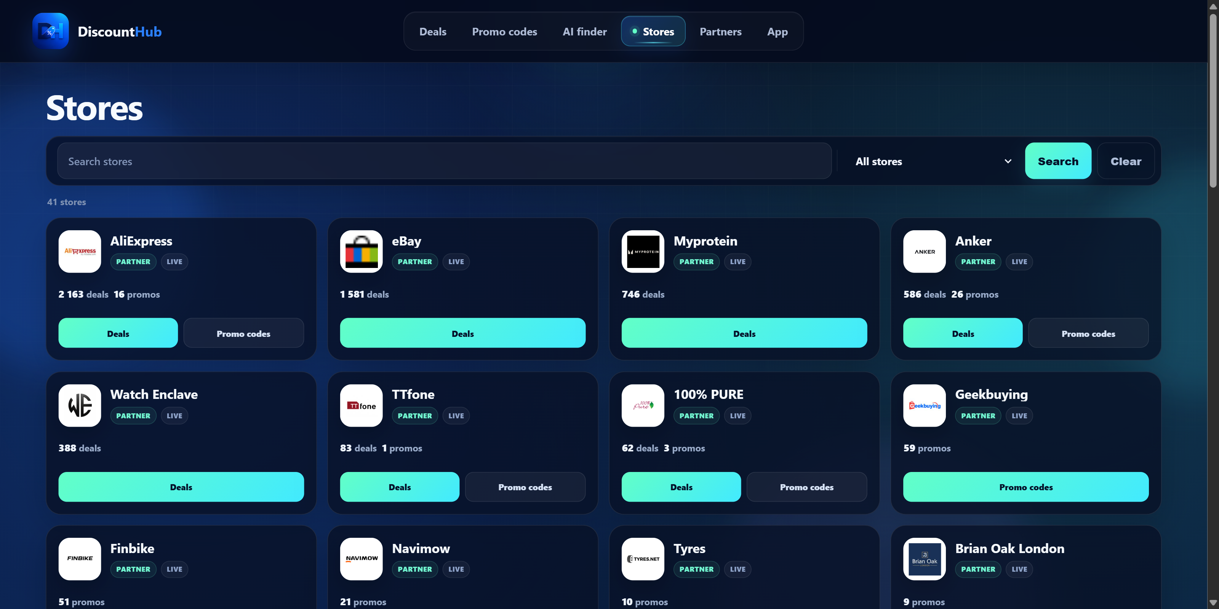Open the Partners nav tab
This screenshot has width=1219, height=609.
click(720, 32)
